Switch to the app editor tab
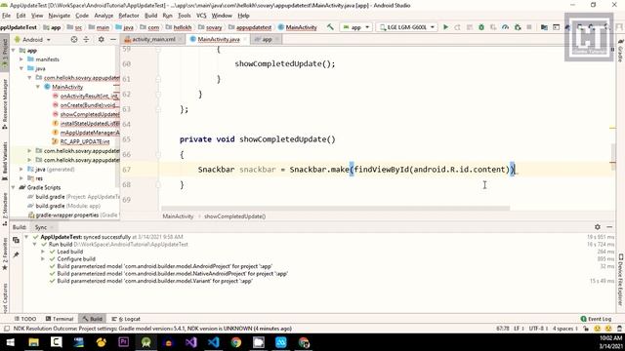The image size is (625, 351). [267, 39]
